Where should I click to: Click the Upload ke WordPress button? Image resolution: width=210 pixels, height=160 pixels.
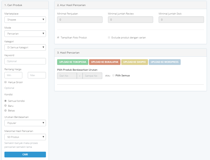coord(165,62)
